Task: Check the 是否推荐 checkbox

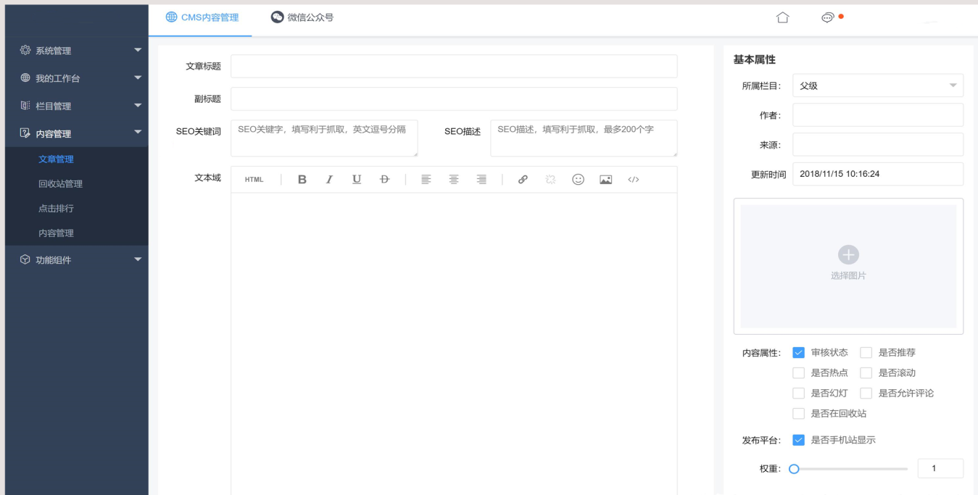Action: tap(866, 352)
